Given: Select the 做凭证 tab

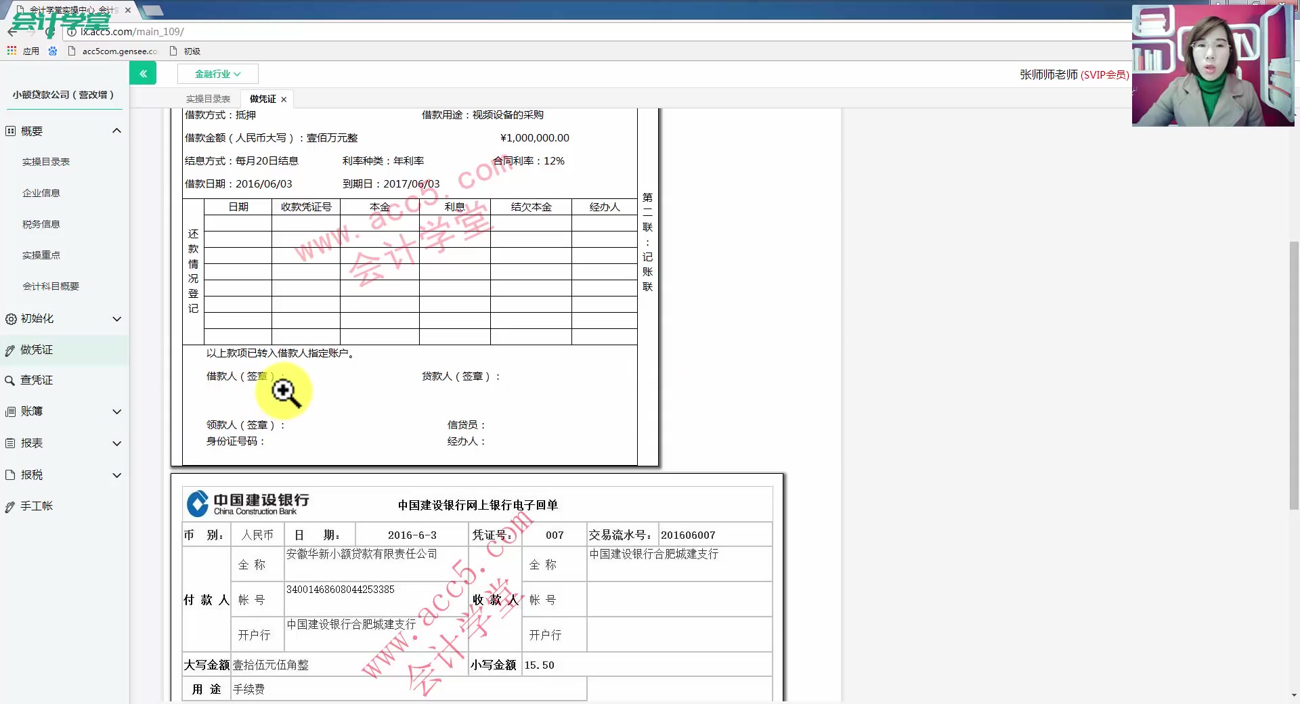Looking at the screenshot, I should coord(263,99).
